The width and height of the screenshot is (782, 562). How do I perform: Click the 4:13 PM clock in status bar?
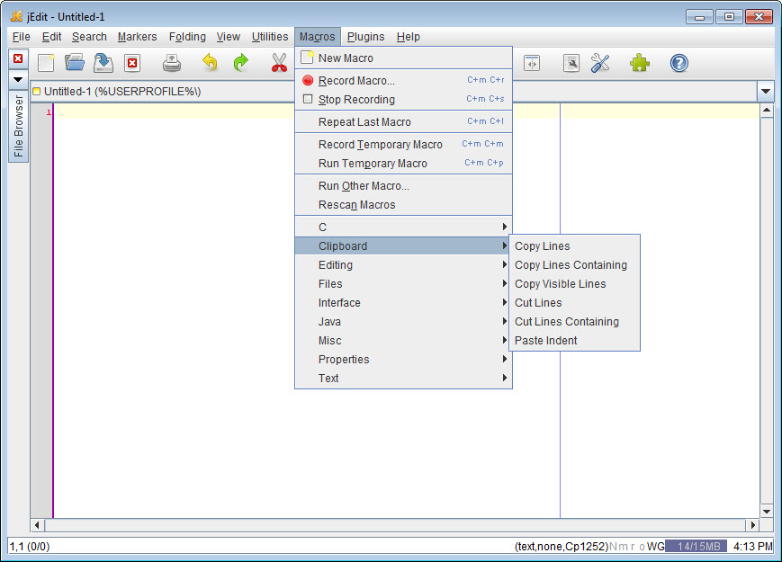752,547
